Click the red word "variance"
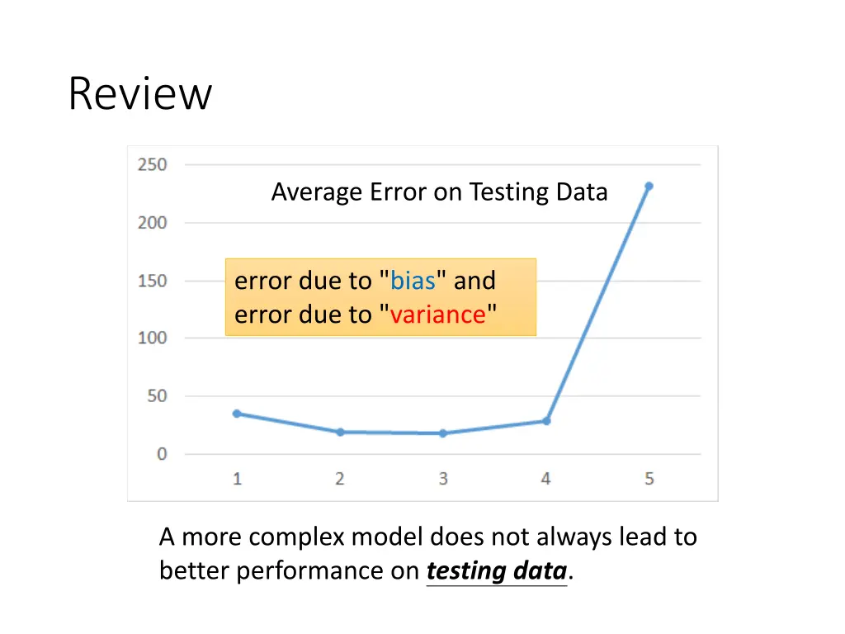The image size is (845, 634). point(437,315)
